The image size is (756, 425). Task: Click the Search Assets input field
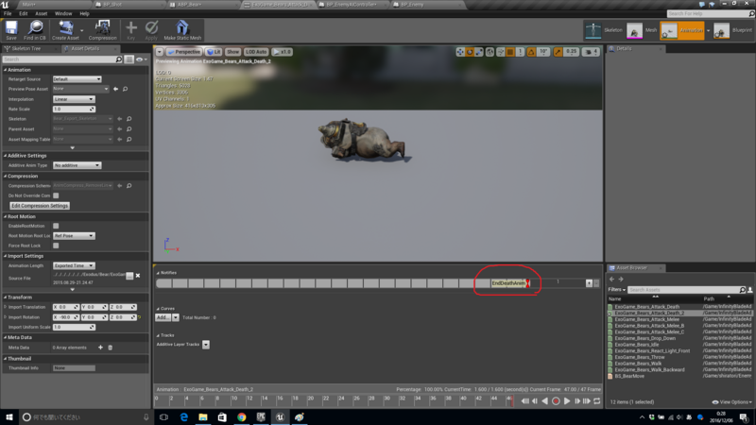[683, 290]
